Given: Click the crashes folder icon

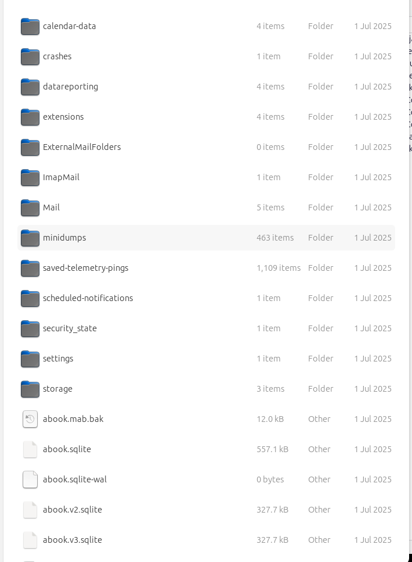Looking at the screenshot, I should [x=30, y=56].
